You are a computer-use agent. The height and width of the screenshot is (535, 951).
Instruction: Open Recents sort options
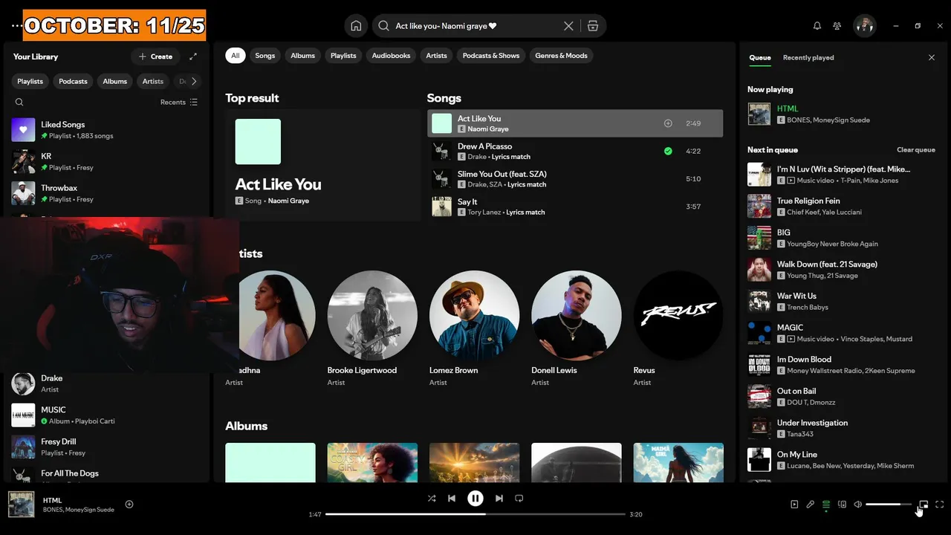point(179,103)
